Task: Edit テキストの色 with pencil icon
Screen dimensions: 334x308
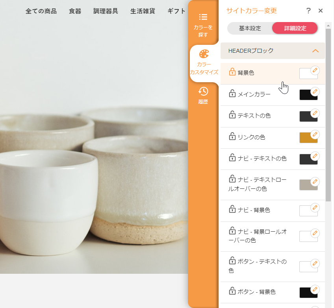Action: tap(315, 113)
